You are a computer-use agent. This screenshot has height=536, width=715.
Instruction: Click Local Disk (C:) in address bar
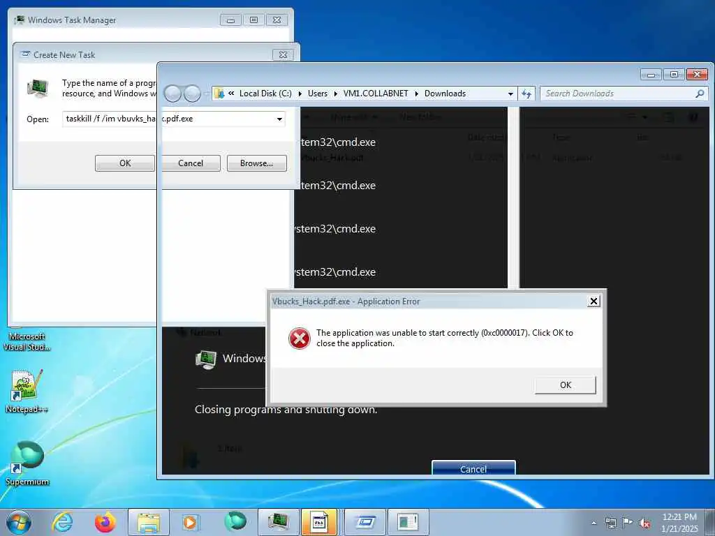[265, 94]
